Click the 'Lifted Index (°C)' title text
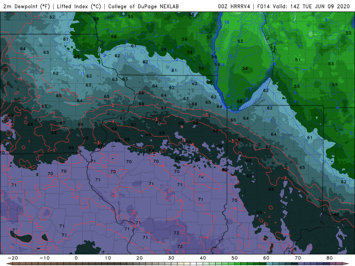Image resolution: width=355 pixels, height=266 pixels. click(x=79, y=6)
